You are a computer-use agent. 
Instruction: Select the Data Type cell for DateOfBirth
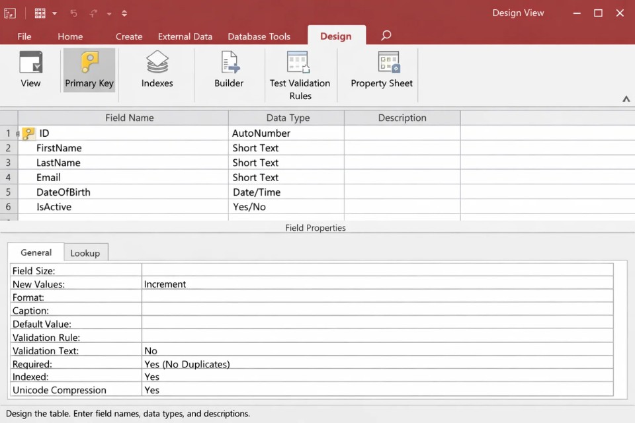pyautogui.click(x=286, y=192)
